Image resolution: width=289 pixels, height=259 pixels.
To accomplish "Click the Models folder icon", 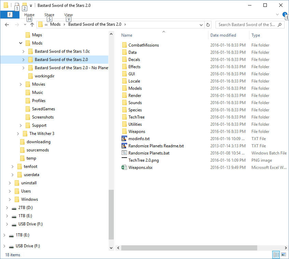I will click(124, 88).
